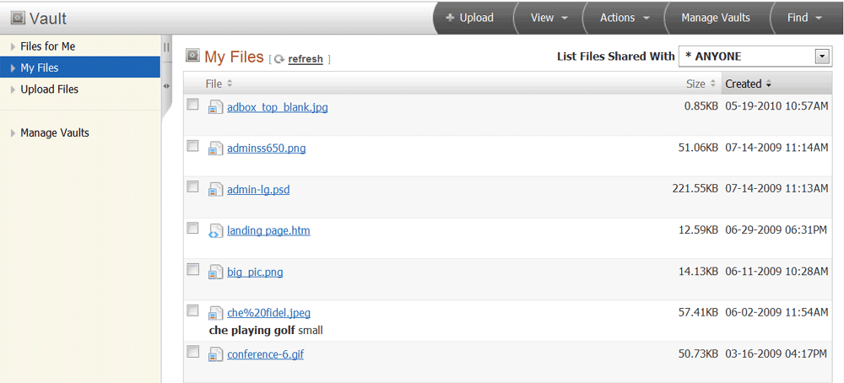This screenshot has width=844, height=383.
Task: Click the refresh arrow icon
Action: pyautogui.click(x=279, y=59)
